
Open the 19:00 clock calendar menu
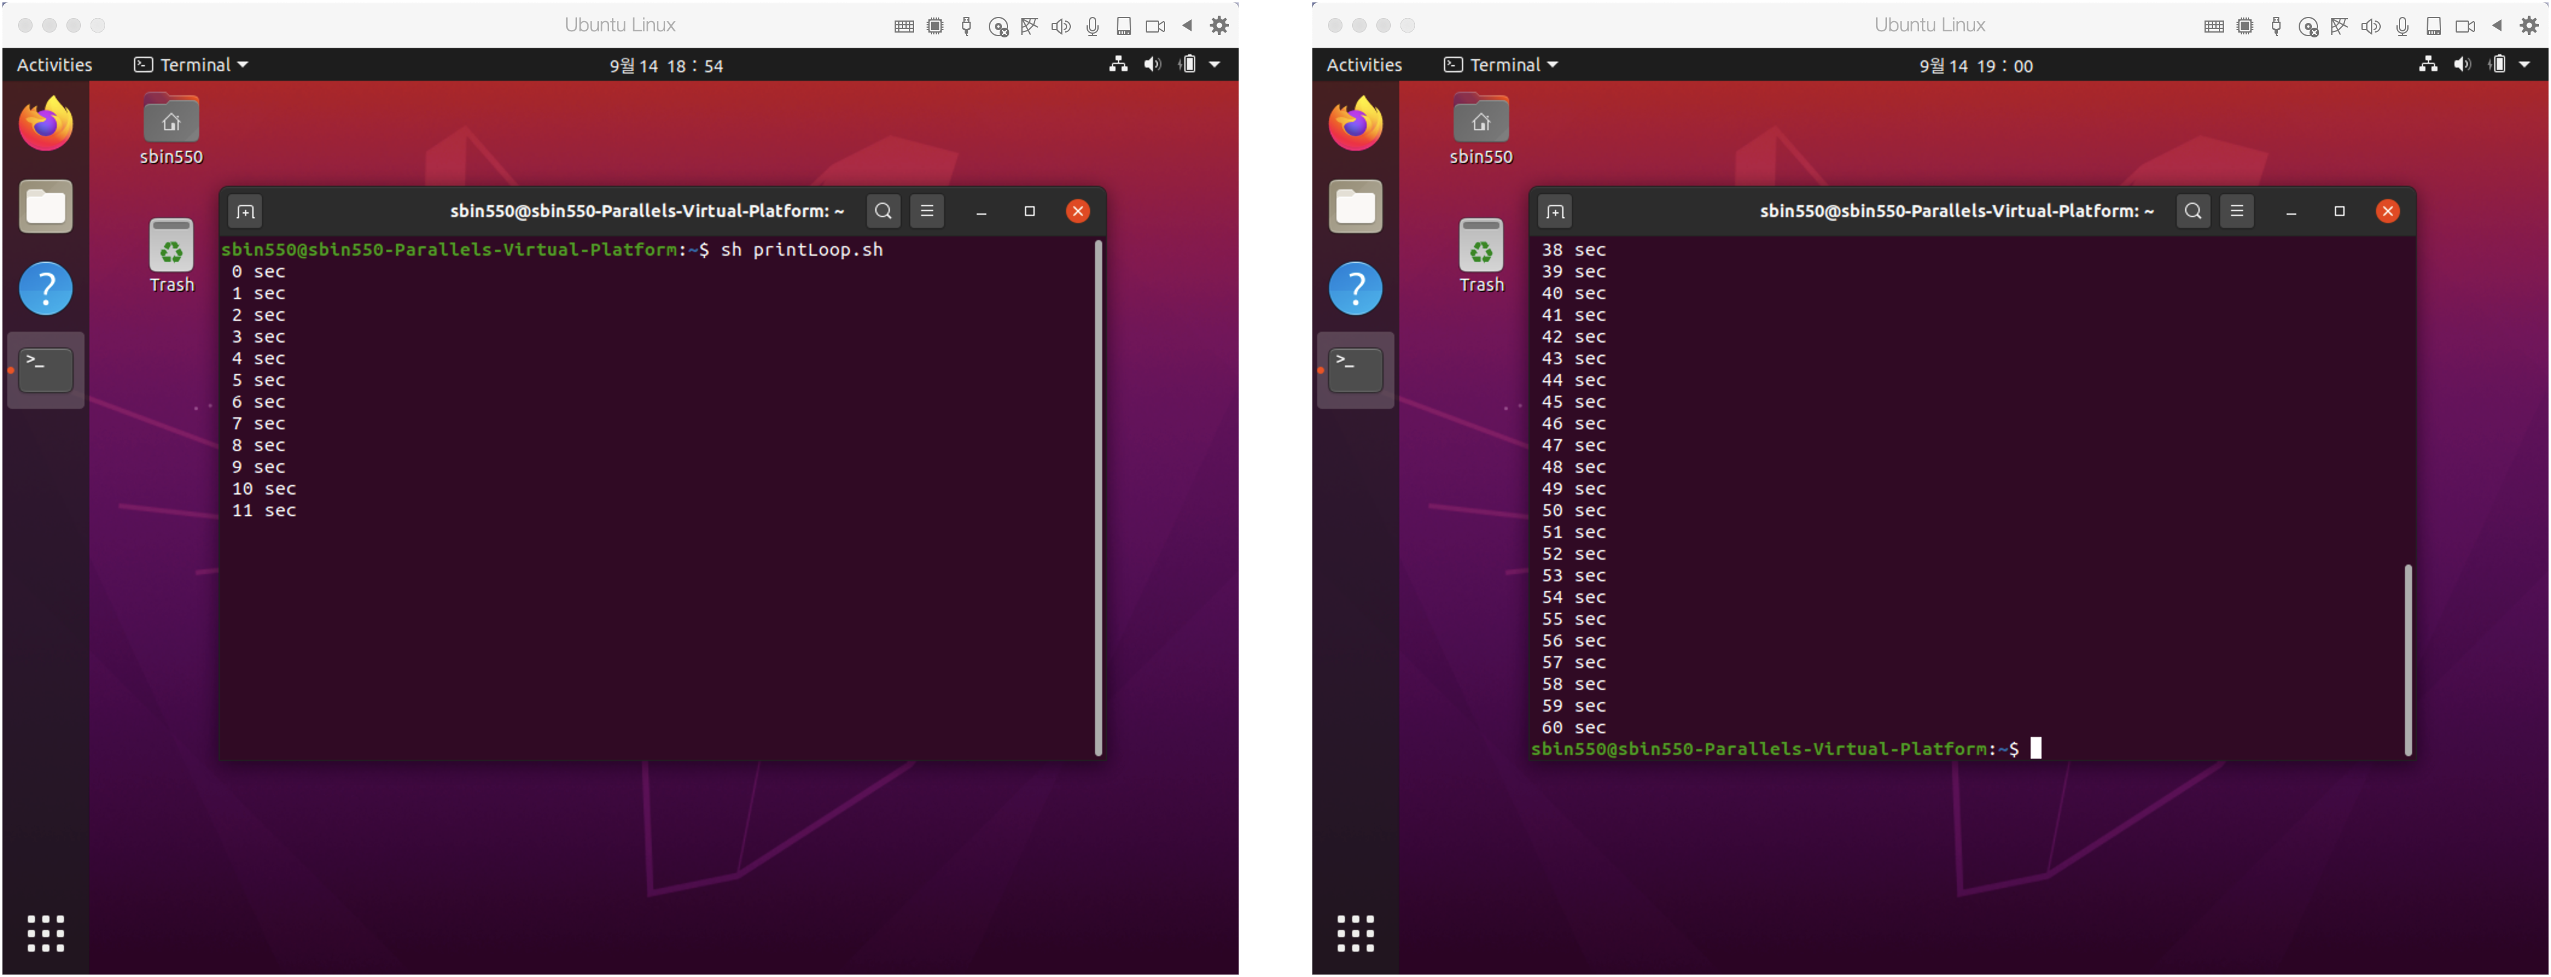click(1976, 65)
